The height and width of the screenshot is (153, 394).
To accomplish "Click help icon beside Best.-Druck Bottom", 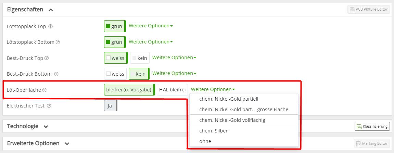I will pyautogui.click(x=56, y=74).
